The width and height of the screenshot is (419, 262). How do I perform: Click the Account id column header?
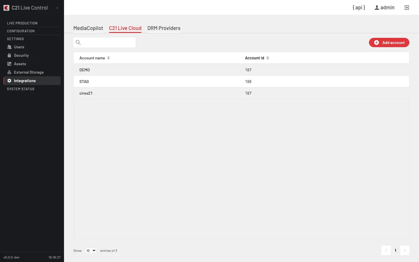tap(255, 58)
